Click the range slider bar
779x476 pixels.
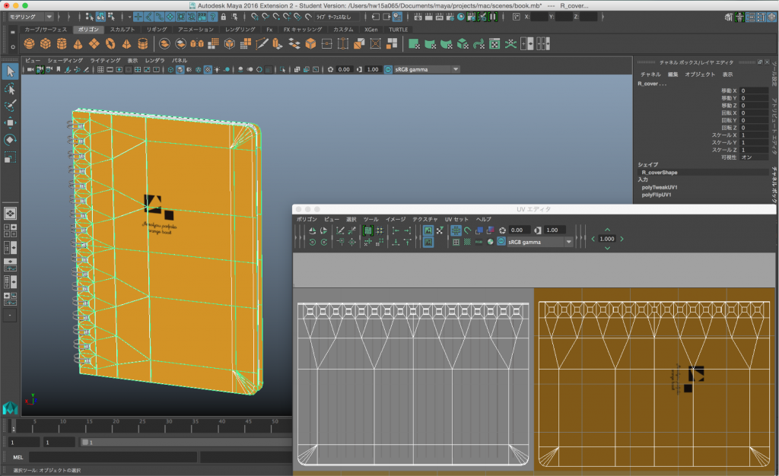pos(186,443)
